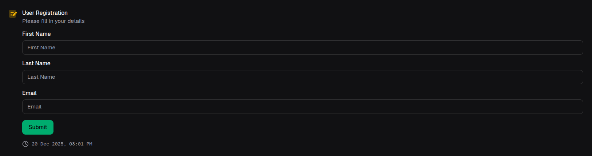Click the Email field label
This screenshot has width=592, height=156.
click(x=29, y=93)
